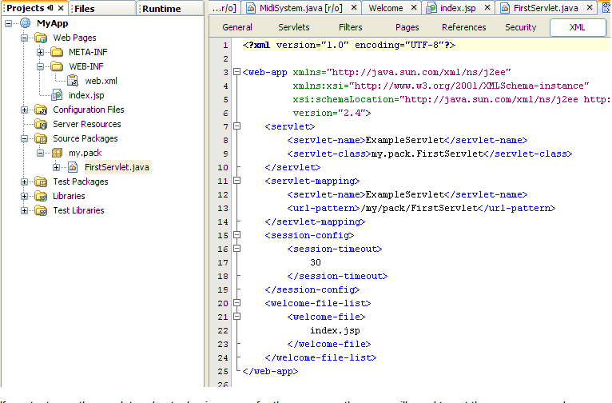Select index.jsp under Web Pages
The image size is (612, 403).
point(86,95)
